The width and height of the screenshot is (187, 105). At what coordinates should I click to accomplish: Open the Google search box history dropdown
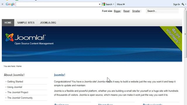tap(100, 4)
